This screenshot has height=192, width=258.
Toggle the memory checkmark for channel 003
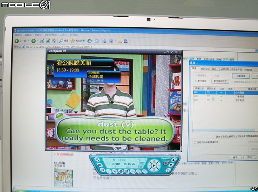pos(221,100)
